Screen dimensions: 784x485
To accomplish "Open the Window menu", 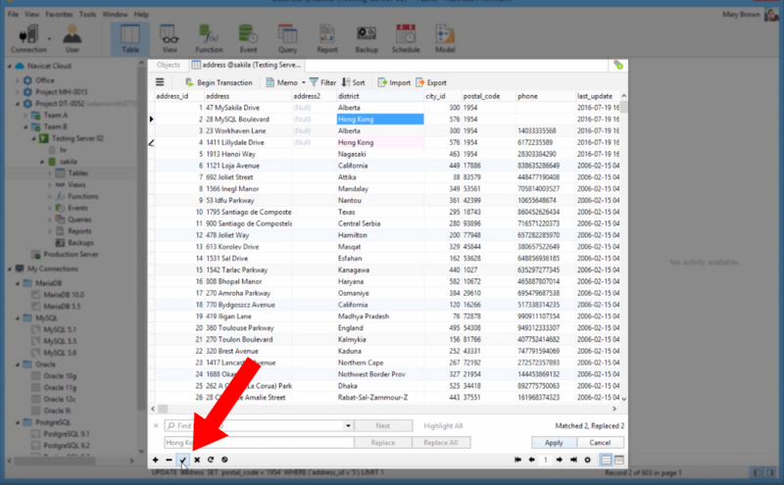I will click(115, 14).
